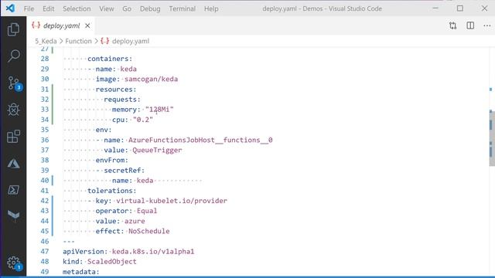
Task: Click the activity bar icon below the PowerShell icon
Action: tap(13, 215)
